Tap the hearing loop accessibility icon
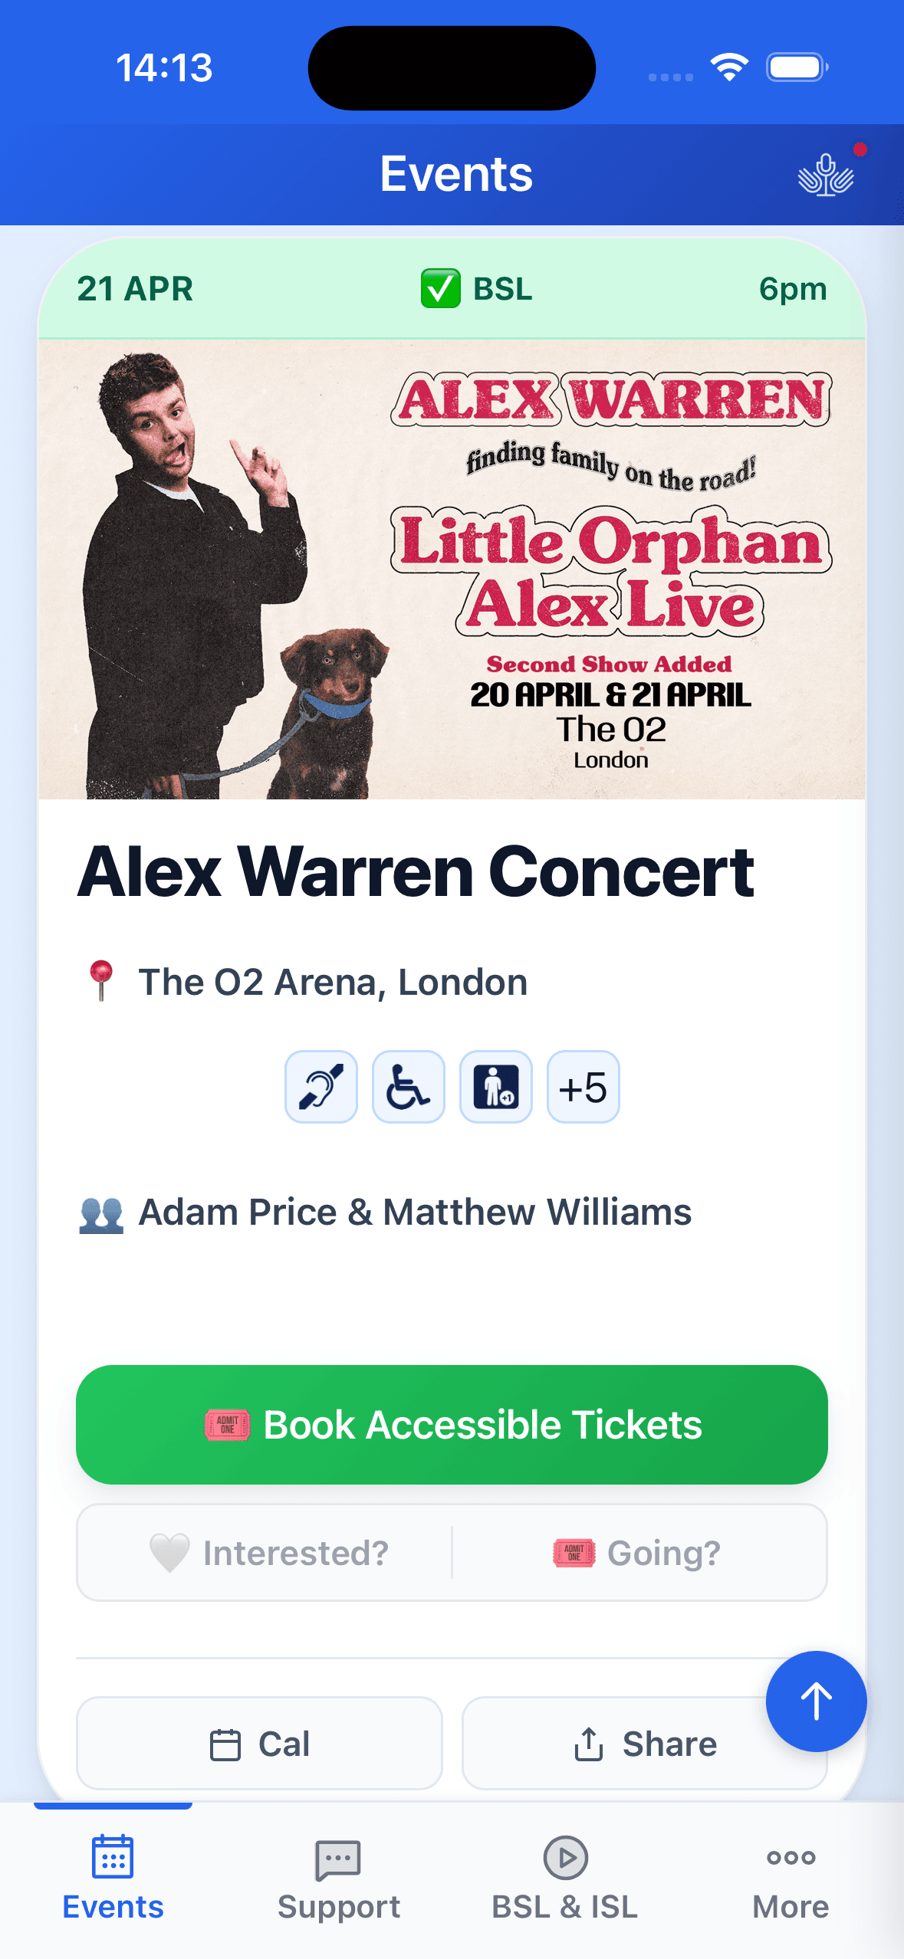This screenshot has height=1959, width=904. (x=321, y=1087)
